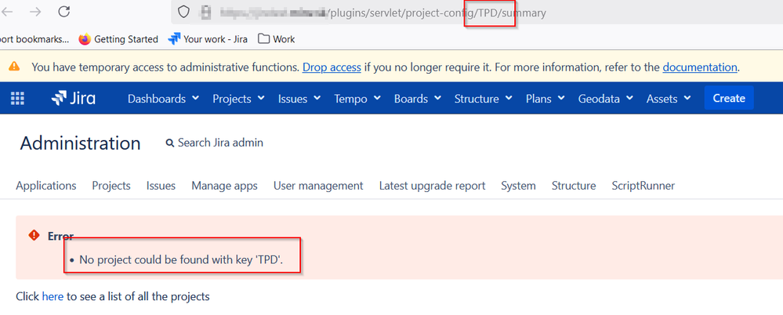This screenshot has width=783, height=315.
Task: Open the documentation link in banner
Action: (x=700, y=67)
